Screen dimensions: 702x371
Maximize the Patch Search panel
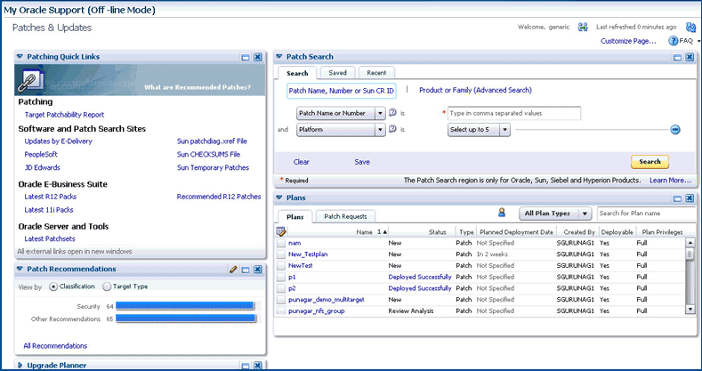677,57
